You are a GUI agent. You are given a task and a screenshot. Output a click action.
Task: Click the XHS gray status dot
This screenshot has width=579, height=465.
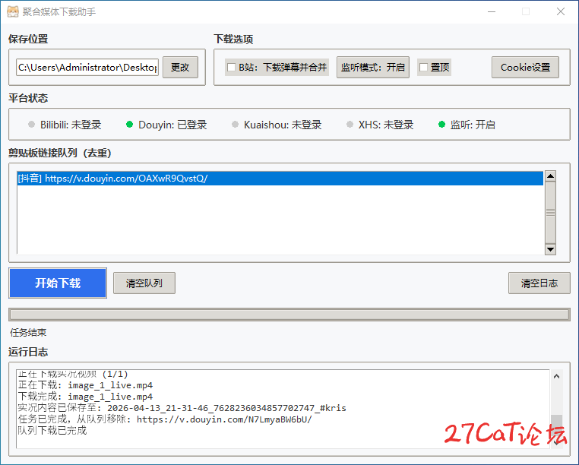click(x=350, y=125)
